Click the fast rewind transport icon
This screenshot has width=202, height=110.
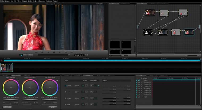click(x=36, y=52)
